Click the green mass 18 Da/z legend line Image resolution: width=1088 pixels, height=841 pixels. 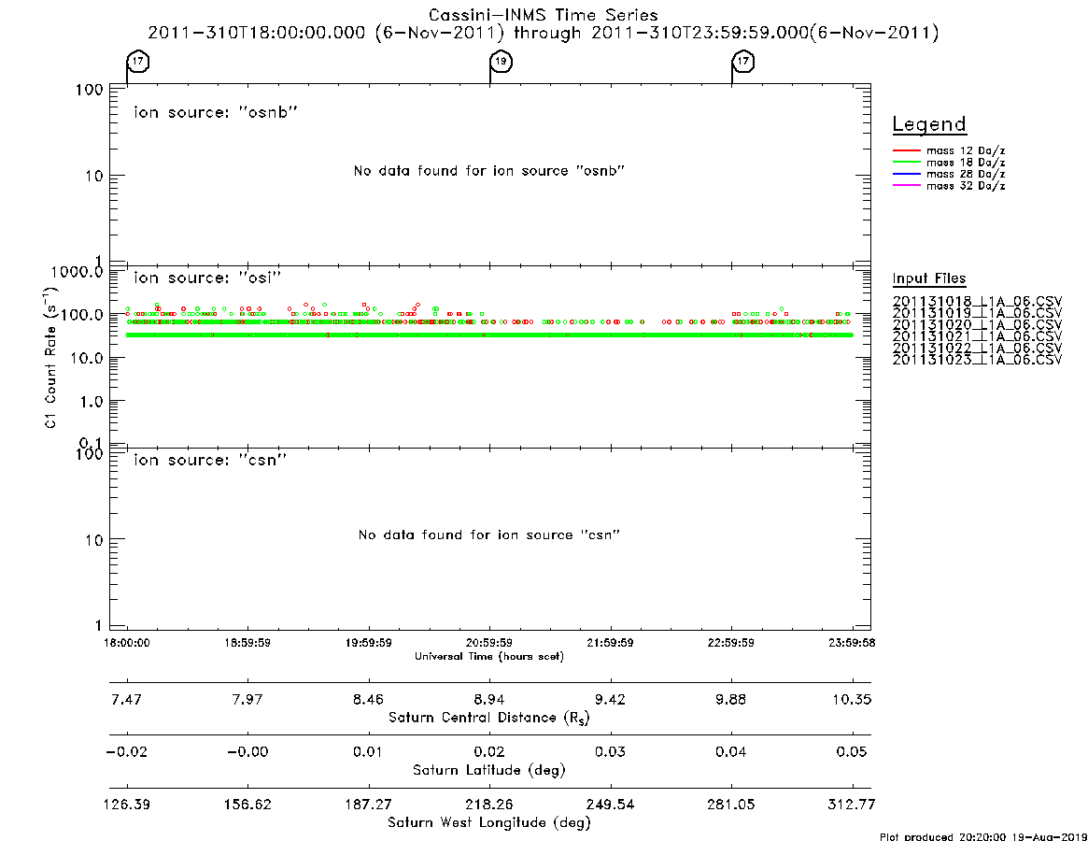pos(906,163)
